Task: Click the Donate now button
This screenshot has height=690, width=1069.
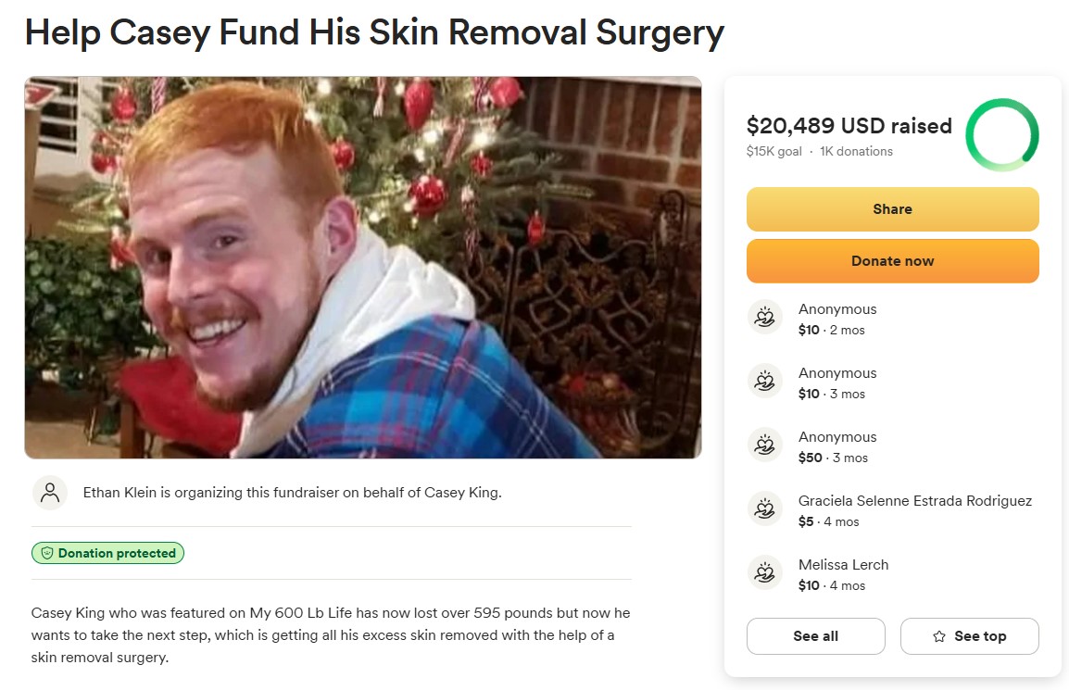Action: click(x=892, y=261)
